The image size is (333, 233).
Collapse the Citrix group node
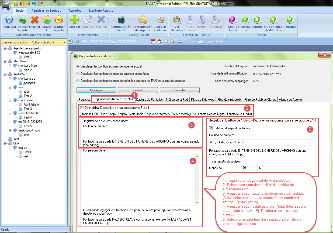pyautogui.click(x=5, y=143)
